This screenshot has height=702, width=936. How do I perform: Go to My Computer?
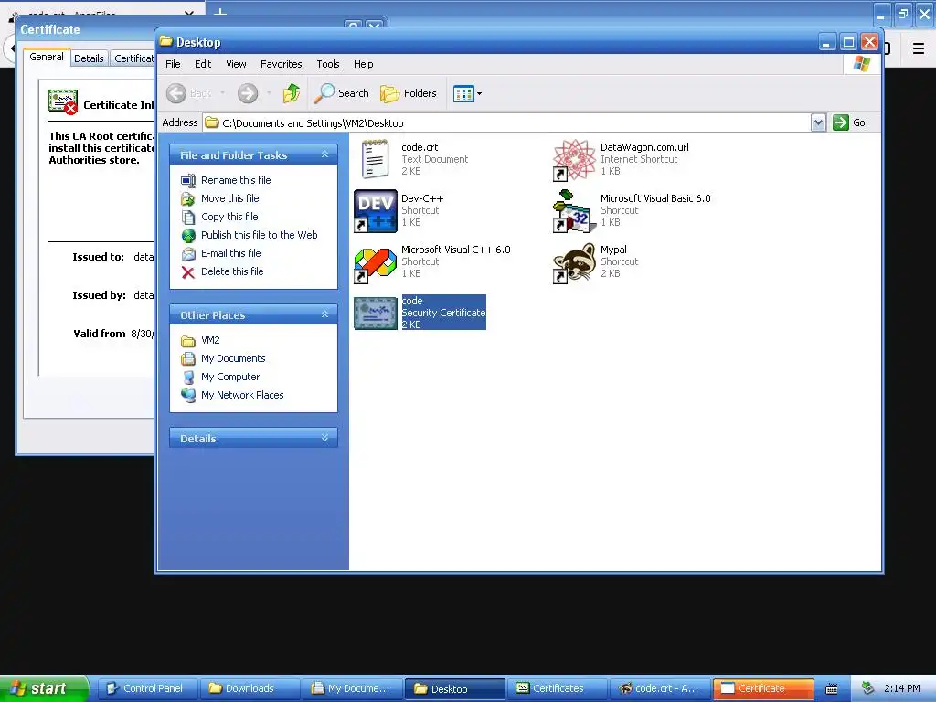(230, 377)
